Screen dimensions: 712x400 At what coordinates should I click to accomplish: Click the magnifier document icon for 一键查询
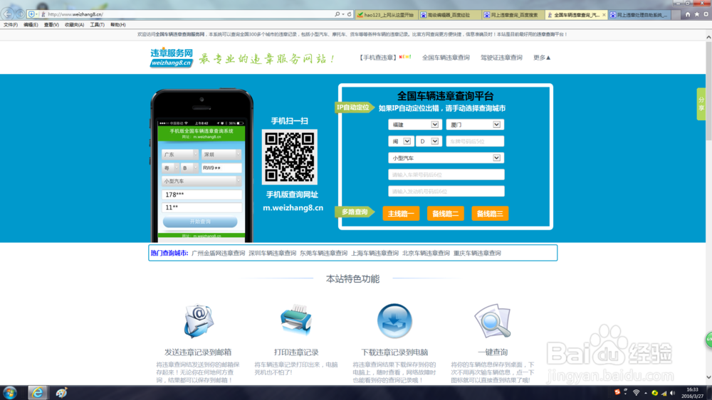(493, 321)
